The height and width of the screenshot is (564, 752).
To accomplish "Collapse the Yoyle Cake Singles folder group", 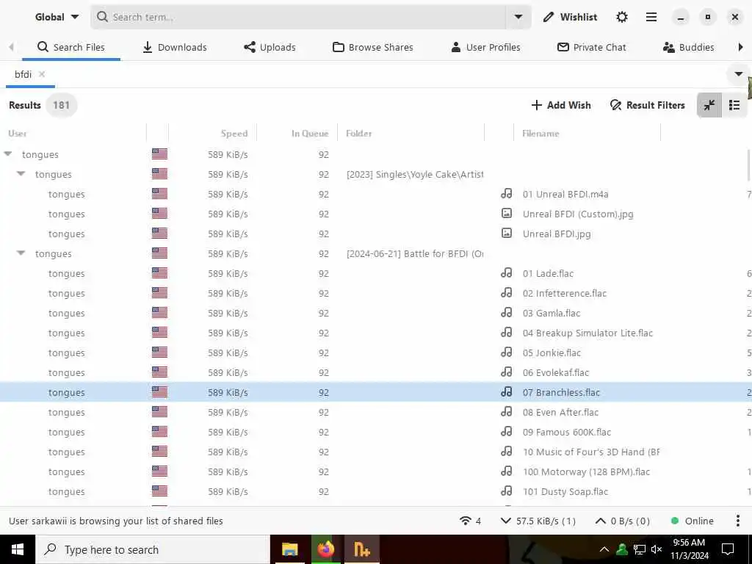I will point(21,173).
